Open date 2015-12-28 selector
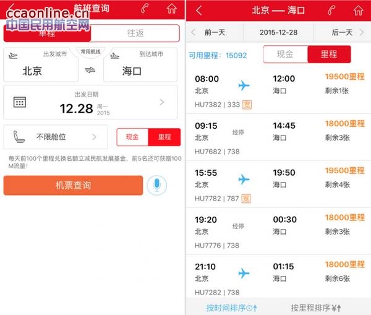Screen dimensions: 371x315 click(278, 32)
